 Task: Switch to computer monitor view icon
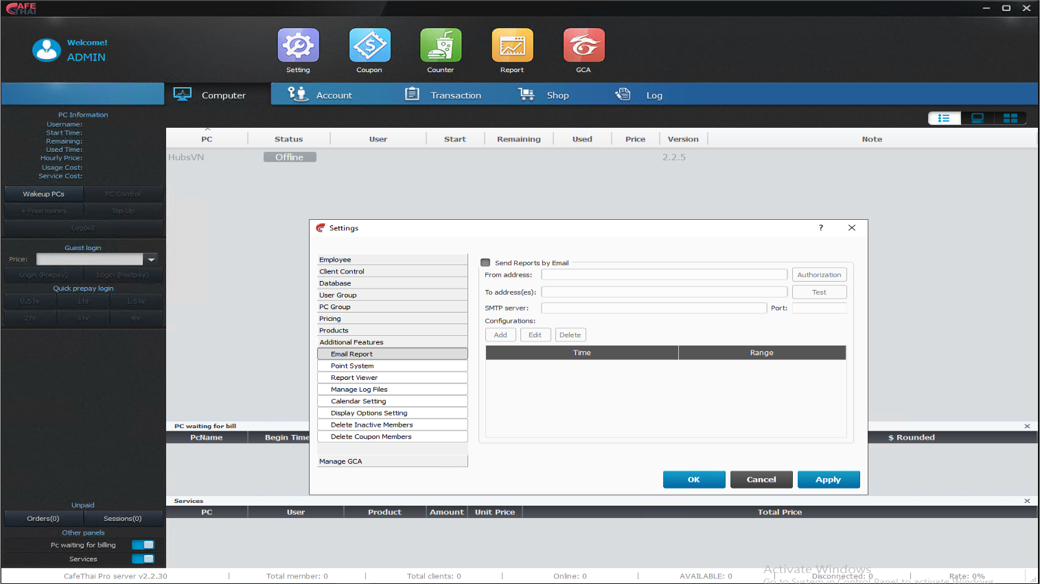coord(977,118)
